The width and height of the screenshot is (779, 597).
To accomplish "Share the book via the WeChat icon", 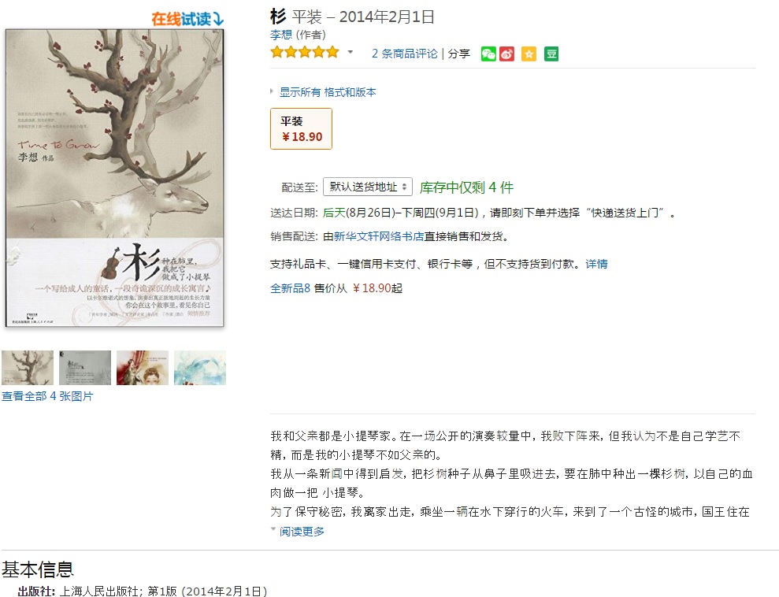I will 488,54.
